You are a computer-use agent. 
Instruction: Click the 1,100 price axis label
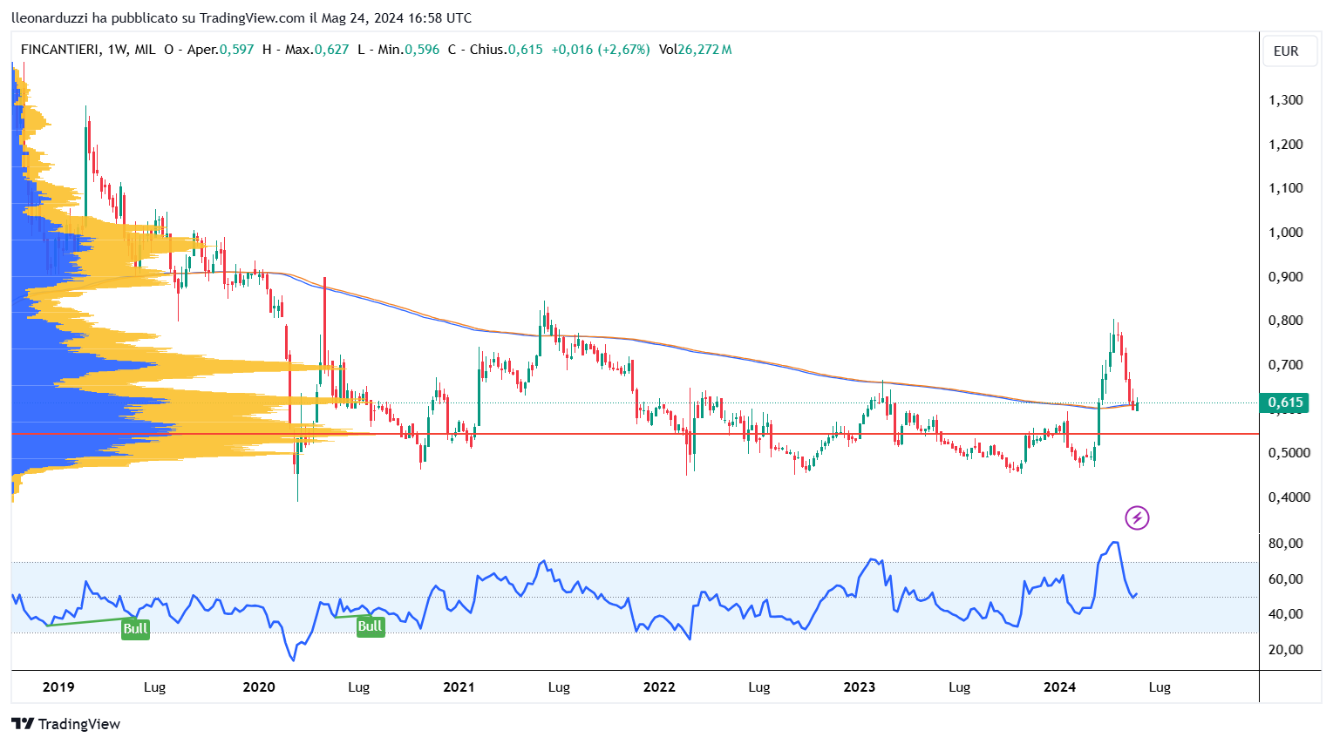pyautogui.click(x=1286, y=188)
